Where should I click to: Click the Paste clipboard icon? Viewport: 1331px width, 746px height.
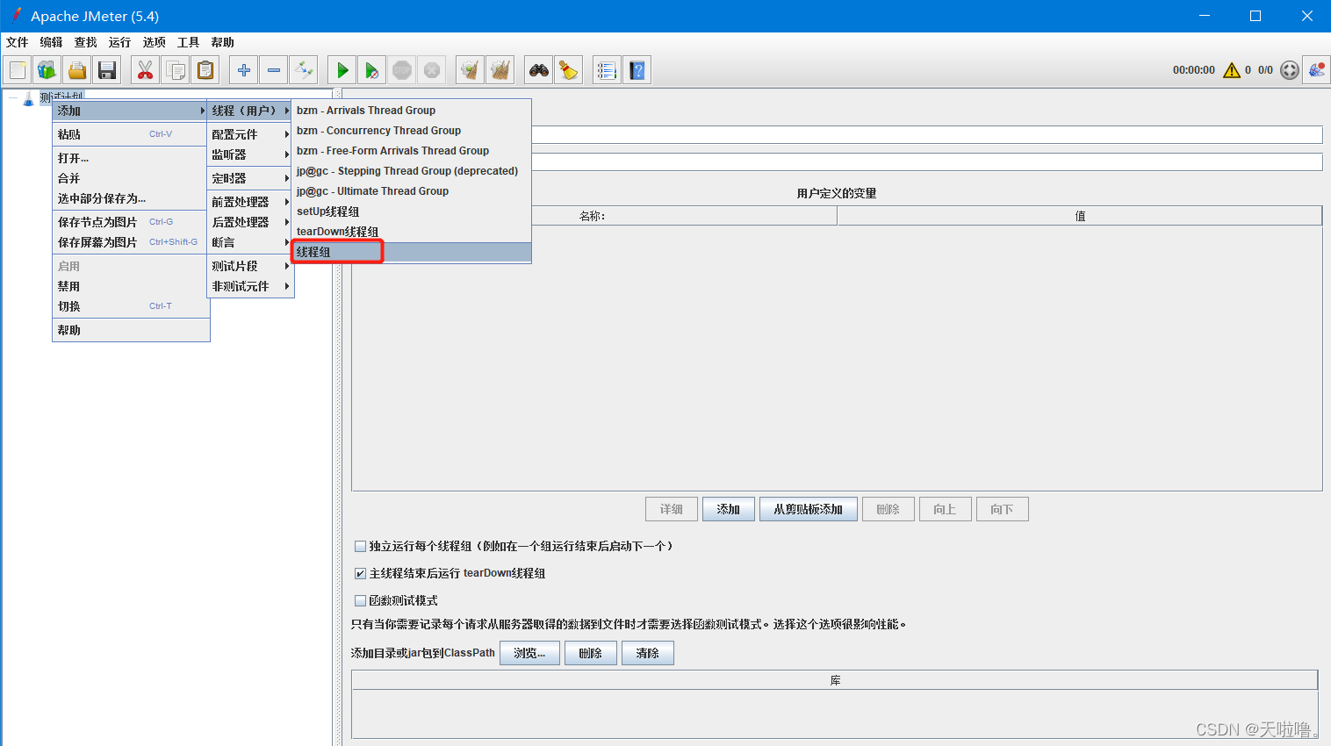[x=205, y=70]
